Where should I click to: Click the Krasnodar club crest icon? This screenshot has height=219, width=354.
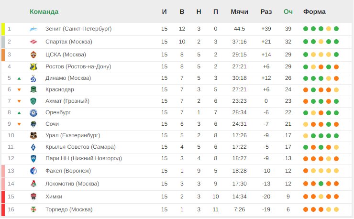(x=33, y=89)
